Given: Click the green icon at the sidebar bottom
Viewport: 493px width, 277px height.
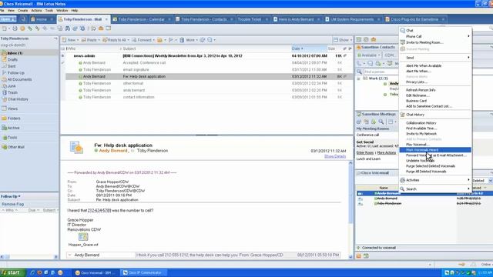Looking at the screenshot, I should (366, 256).
